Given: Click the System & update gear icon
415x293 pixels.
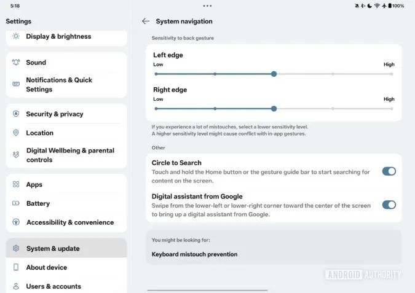Looking at the screenshot, I should click(x=16, y=248).
